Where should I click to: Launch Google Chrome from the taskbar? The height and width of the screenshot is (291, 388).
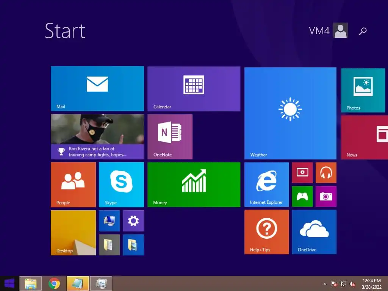54,283
